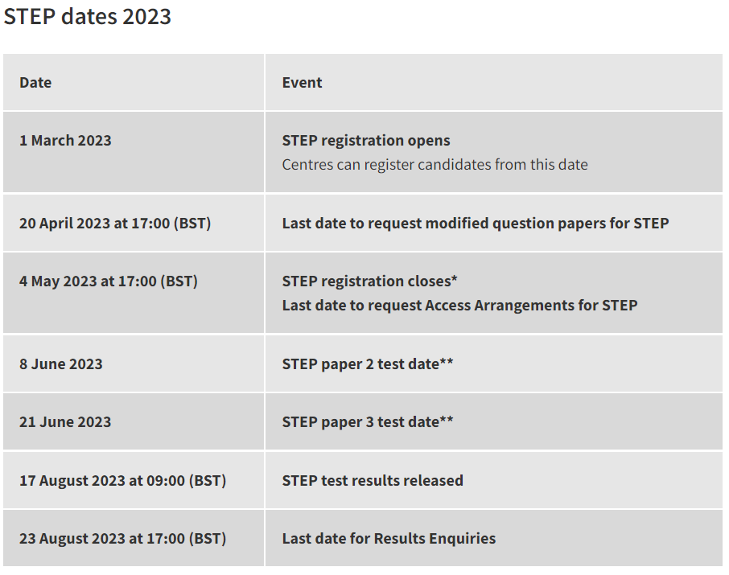Click "Last date to request Access Arrangements" line
The image size is (729, 575).
(x=459, y=306)
